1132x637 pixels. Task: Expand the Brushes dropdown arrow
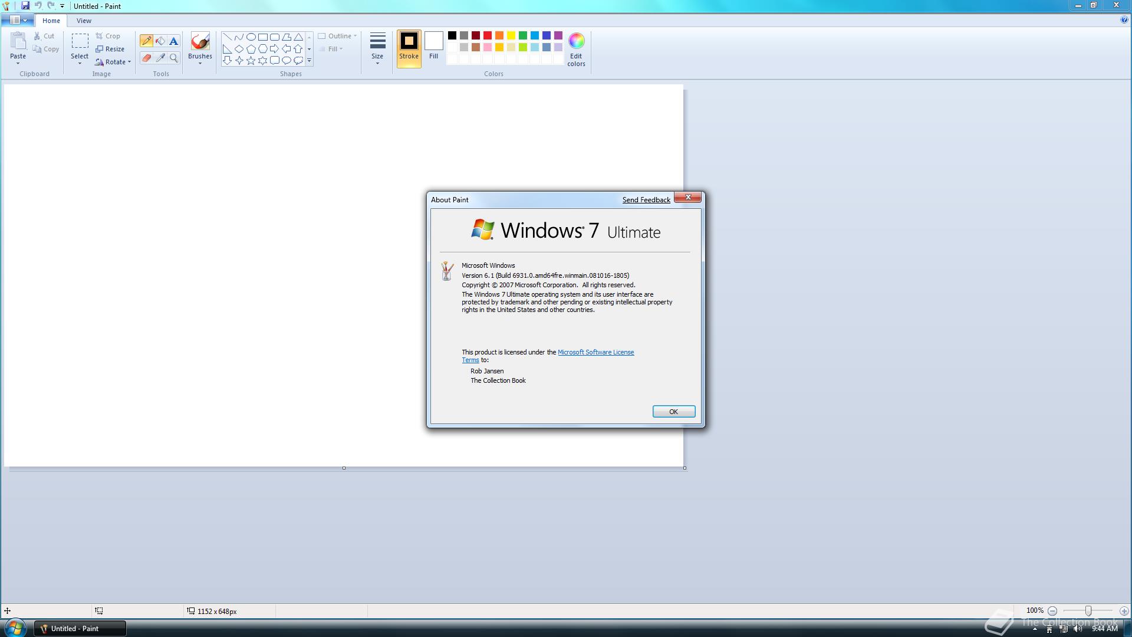[x=200, y=63]
